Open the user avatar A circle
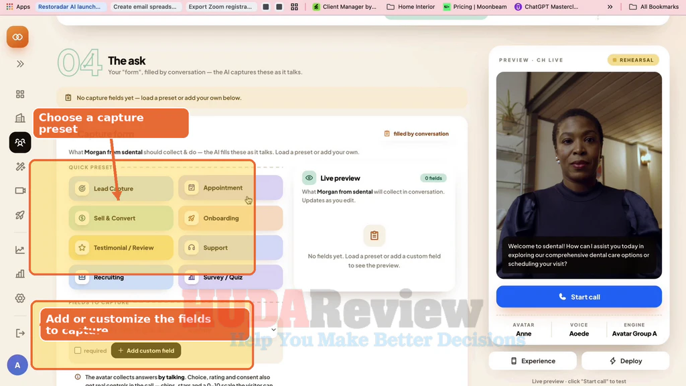 click(x=17, y=365)
